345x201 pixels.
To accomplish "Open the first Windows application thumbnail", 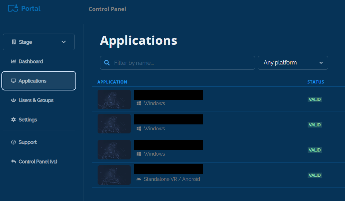I will (114, 99).
